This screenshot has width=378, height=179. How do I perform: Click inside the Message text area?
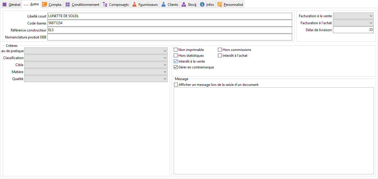[x=274, y=131]
